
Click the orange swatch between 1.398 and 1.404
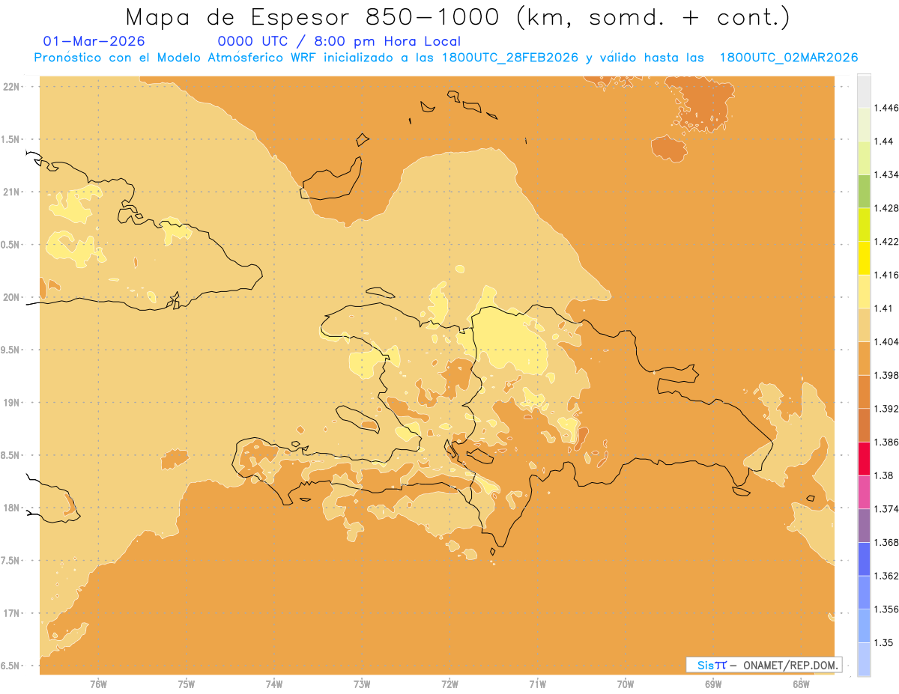864,359
